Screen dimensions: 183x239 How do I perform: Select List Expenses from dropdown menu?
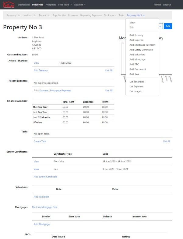[136, 86]
